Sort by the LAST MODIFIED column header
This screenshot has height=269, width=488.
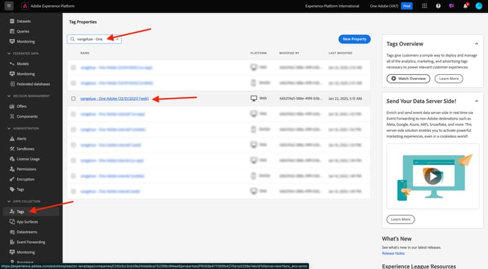pyautogui.click(x=340, y=53)
